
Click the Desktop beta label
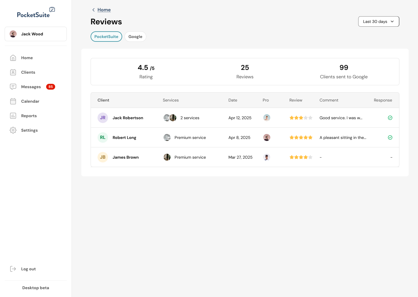click(36, 288)
